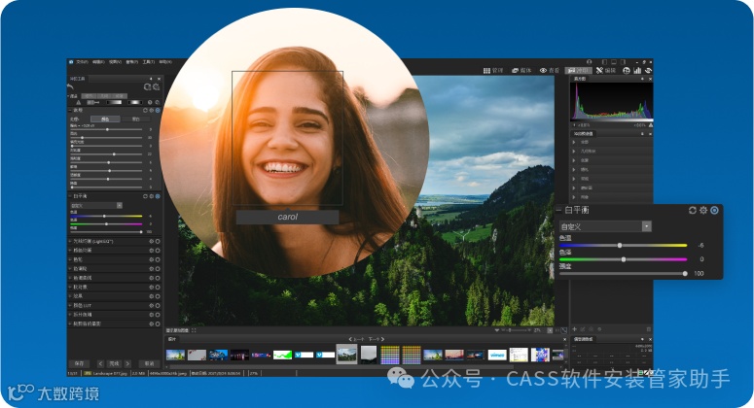This screenshot has height=408, width=754.
Task: Click the 下一个 next image arrow above filmstrip
Action: click(x=382, y=340)
